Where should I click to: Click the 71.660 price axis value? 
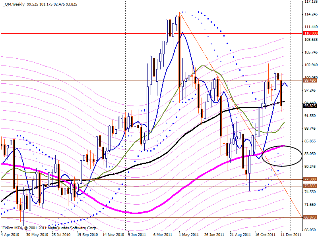310,205
